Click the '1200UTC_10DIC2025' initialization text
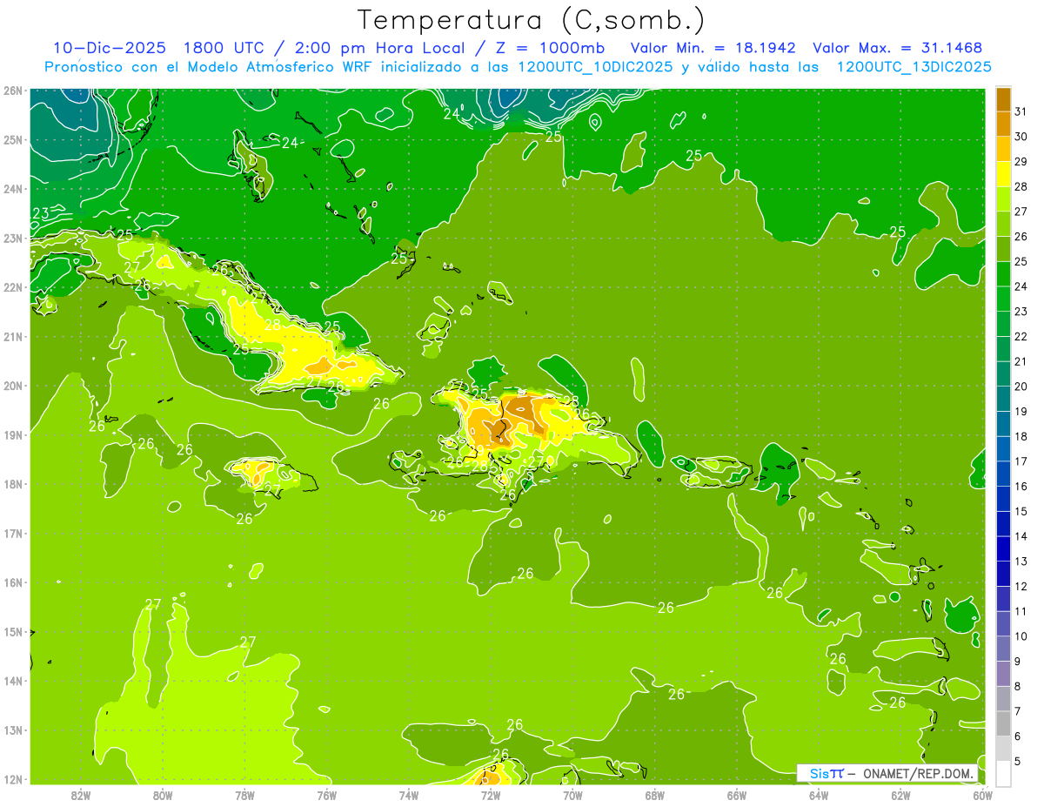 click(594, 67)
